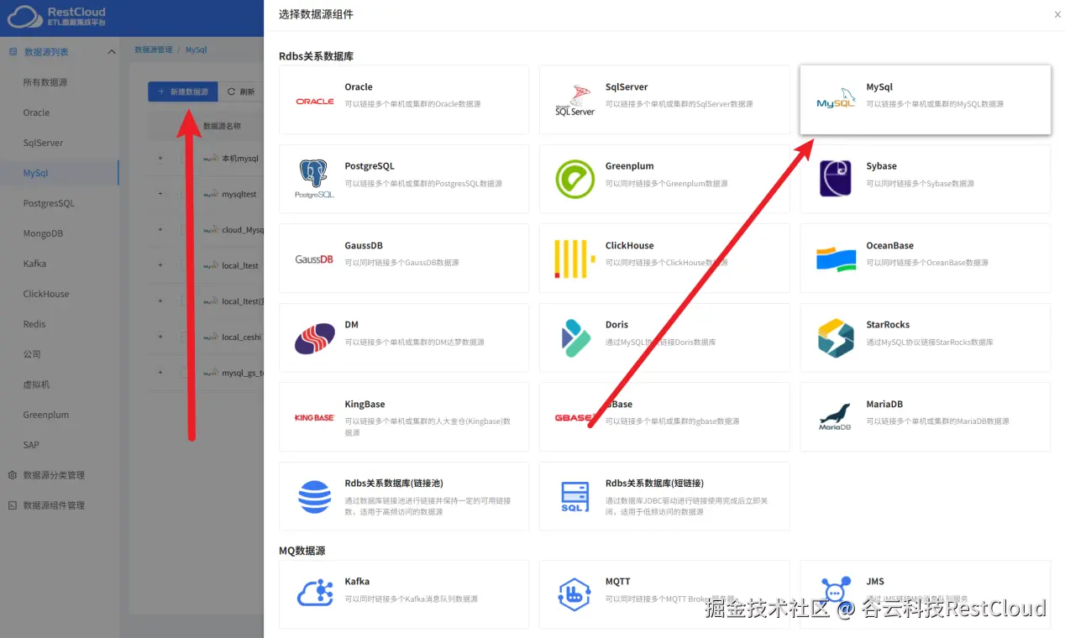Click the ClickHouse yellow bars icon
The height and width of the screenshot is (638, 1065).
(575, 259)
